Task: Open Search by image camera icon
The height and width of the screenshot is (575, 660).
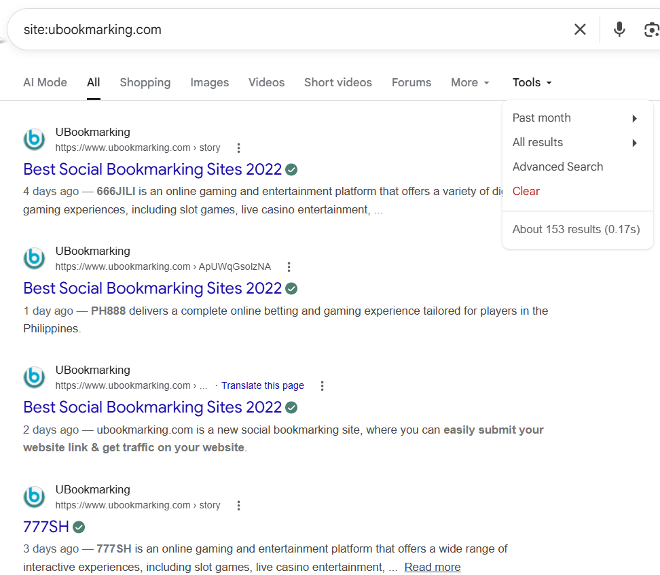Action: pos(652,29)
